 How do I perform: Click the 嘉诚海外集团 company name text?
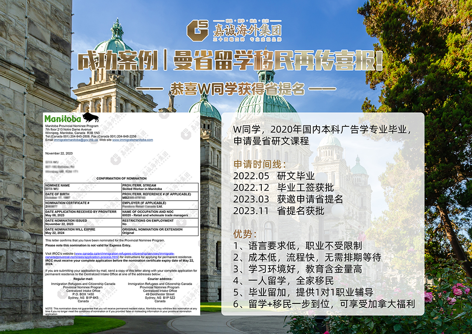tap(247, 30)
